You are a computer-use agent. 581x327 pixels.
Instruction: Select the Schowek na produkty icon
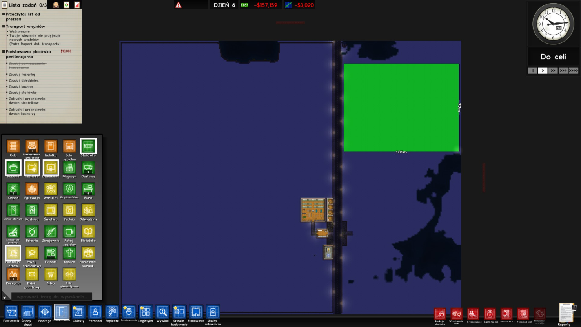coord(13,232)
